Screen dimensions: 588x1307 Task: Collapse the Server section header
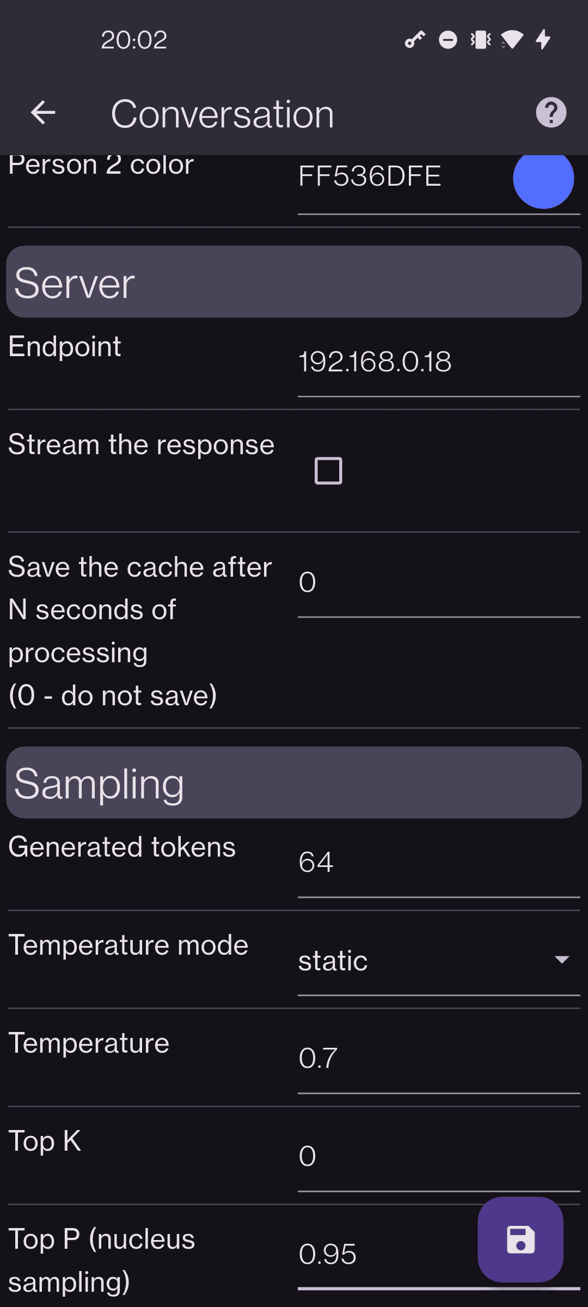tap(294, 282)
